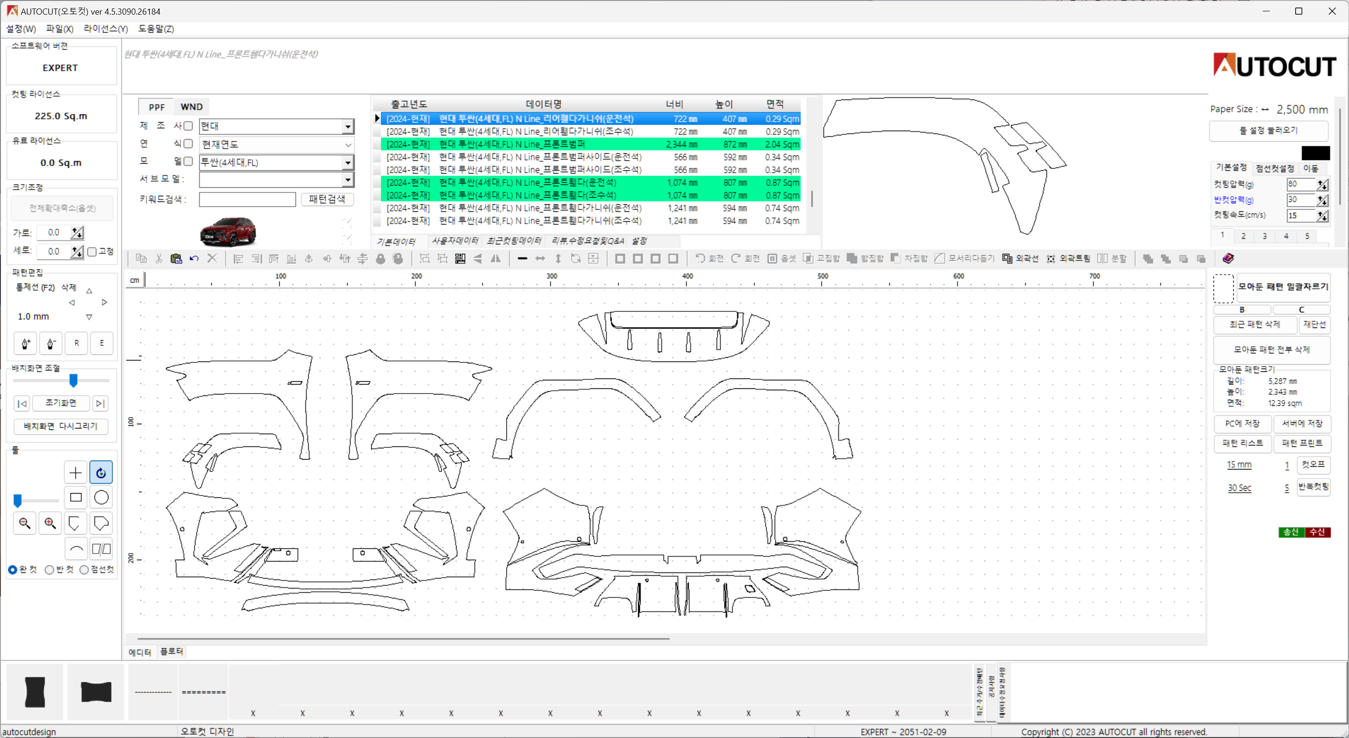Click the 모아둔 패턴 전부 삭제 button

[1272, 350]
